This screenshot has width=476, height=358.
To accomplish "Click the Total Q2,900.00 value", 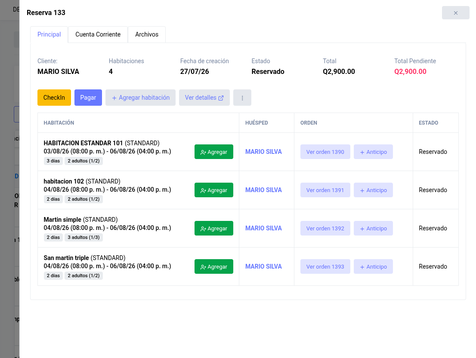I will (x=339, y=71).
